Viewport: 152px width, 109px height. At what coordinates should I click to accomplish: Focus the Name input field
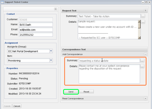pyautogui.click(x=36, y=25)
